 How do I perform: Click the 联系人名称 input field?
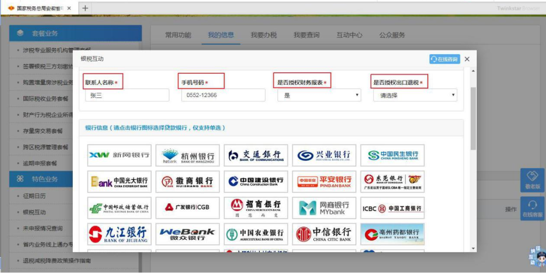(x=127, y=95)
